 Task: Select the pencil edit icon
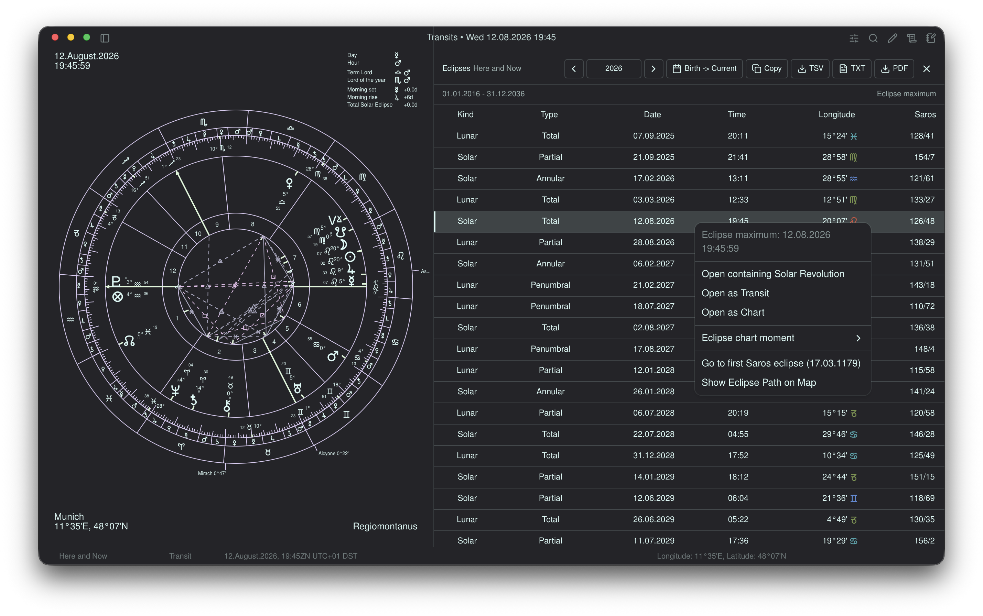click(893, 38)
